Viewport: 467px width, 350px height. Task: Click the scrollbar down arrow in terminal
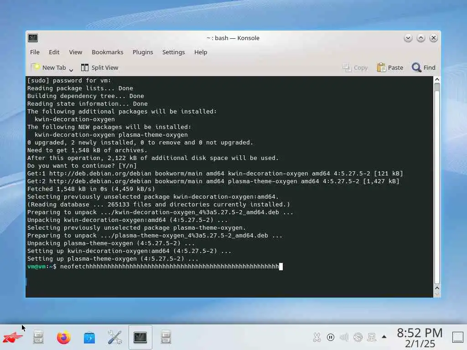(x=437, y=294)
